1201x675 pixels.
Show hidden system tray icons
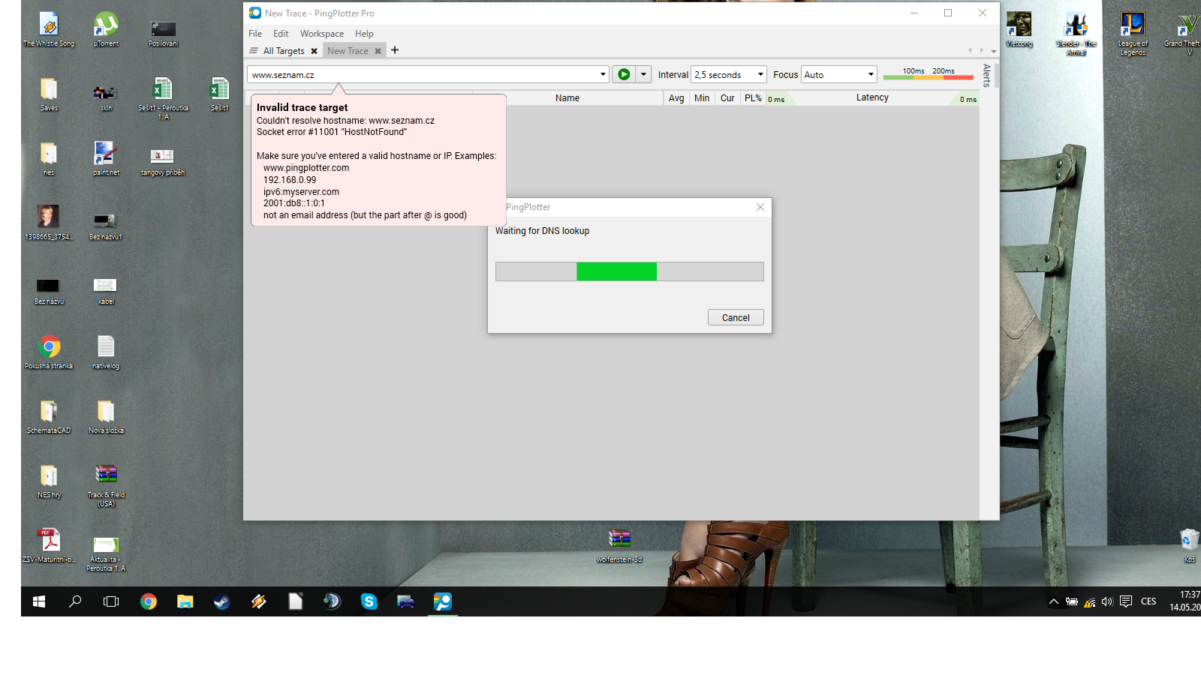pyautogui.click(x=1054, y=601)
